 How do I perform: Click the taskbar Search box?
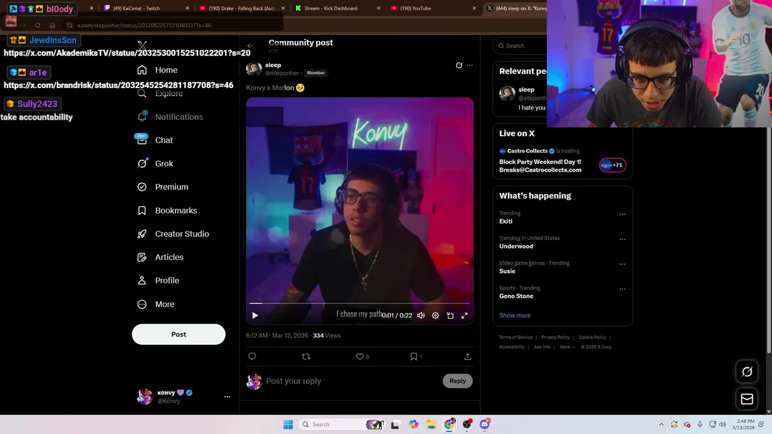coord(342,424)
